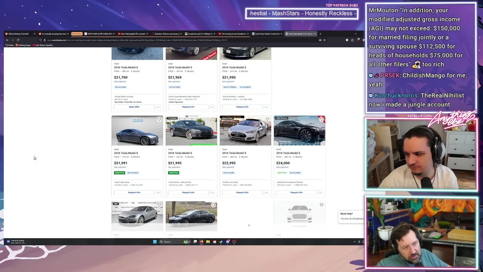
Task: Click Great Price badge on $21,995 Tesla
Action: pyautogui.click(x=174, y=173)
